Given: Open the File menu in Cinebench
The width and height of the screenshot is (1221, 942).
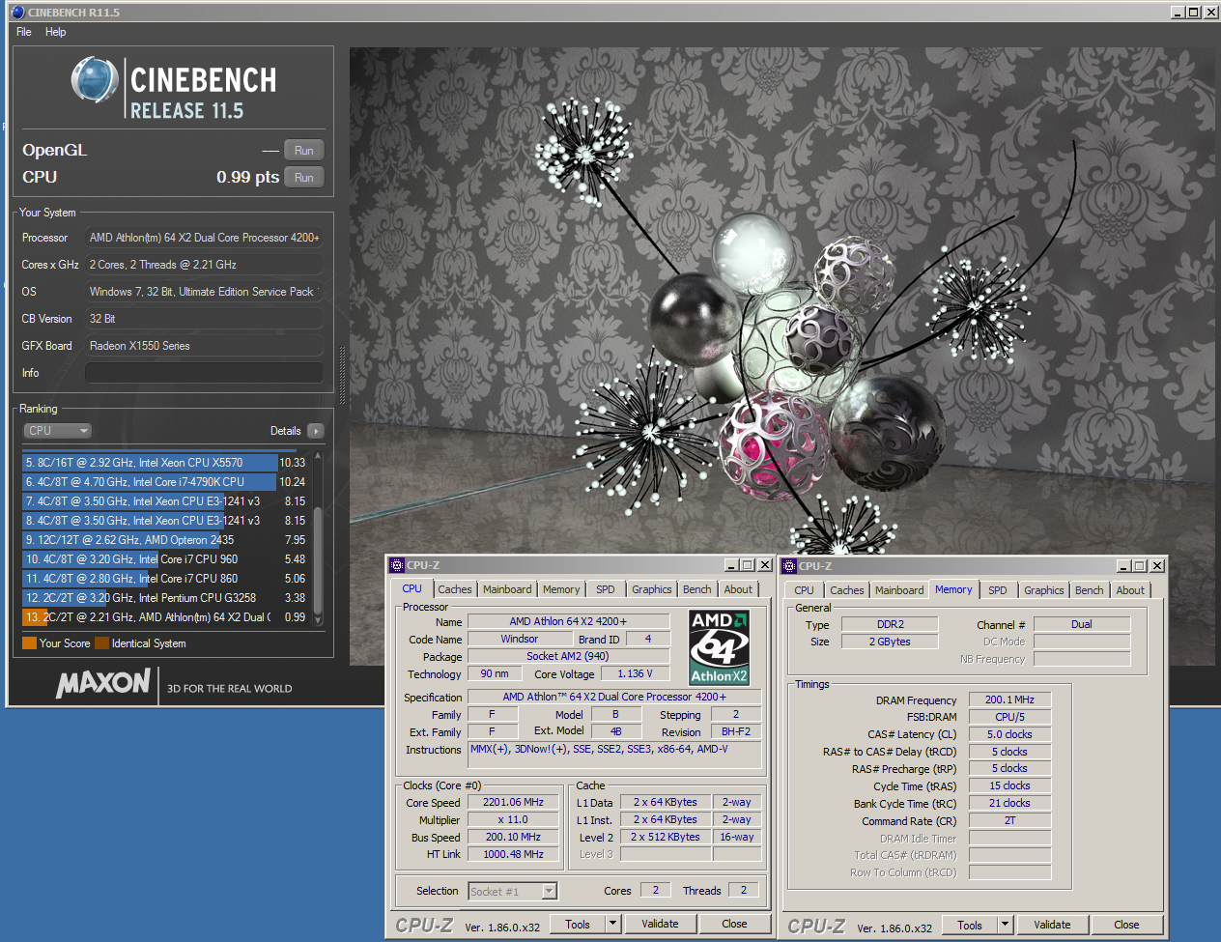Looking at the screenshot, I should (x=24, y=32).
